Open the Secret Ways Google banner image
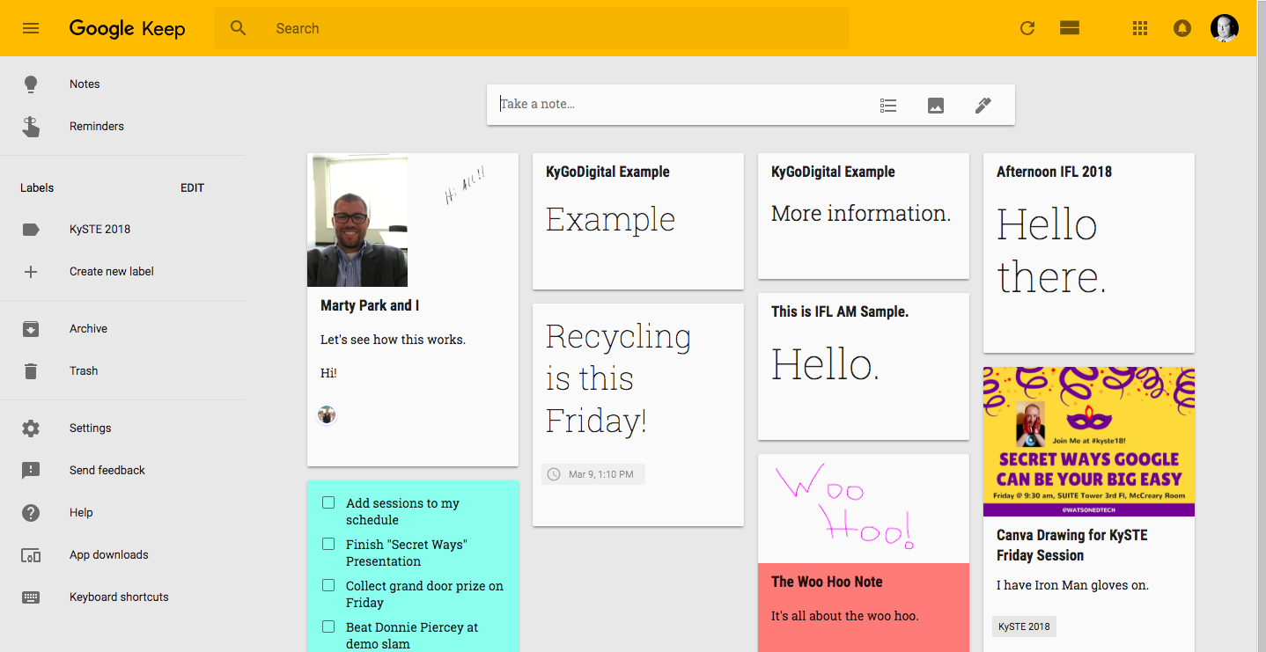The height and width of the screenshot is (652, 1266). [1089, 442]
